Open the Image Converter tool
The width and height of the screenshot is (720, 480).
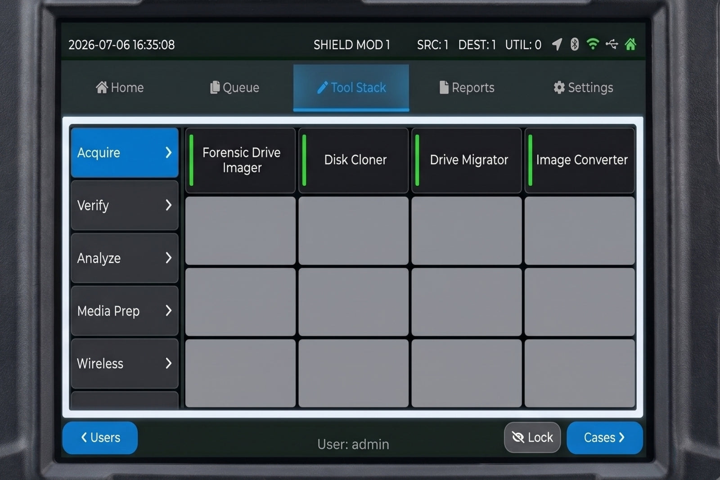580,160
